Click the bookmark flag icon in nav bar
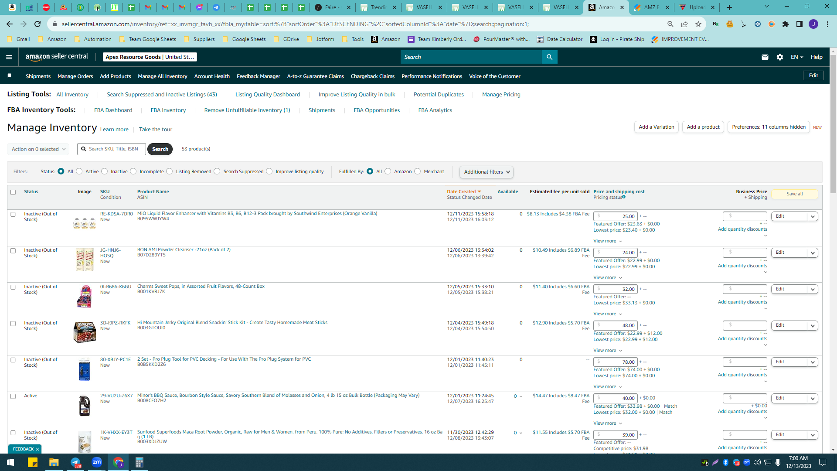The image size is (837, 471). [9, 76]
